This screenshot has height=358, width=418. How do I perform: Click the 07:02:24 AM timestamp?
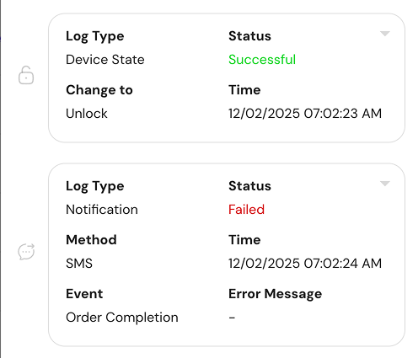pyautogui.click(x=305, y=264)
